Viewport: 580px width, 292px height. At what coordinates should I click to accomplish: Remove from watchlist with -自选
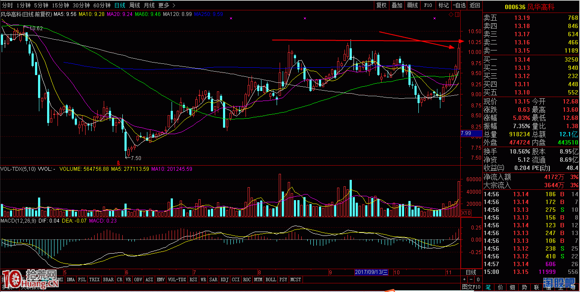(459, 5)
